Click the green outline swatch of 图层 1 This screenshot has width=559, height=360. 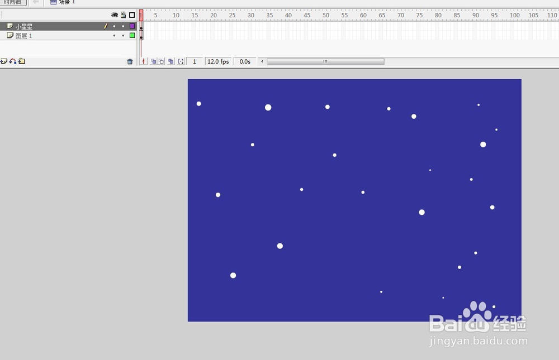click(132, 35)
